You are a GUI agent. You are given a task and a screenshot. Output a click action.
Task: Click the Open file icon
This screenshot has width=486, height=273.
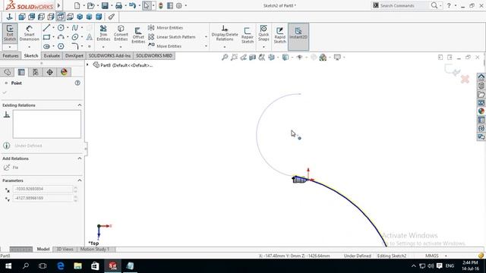(x=90, y=5)
